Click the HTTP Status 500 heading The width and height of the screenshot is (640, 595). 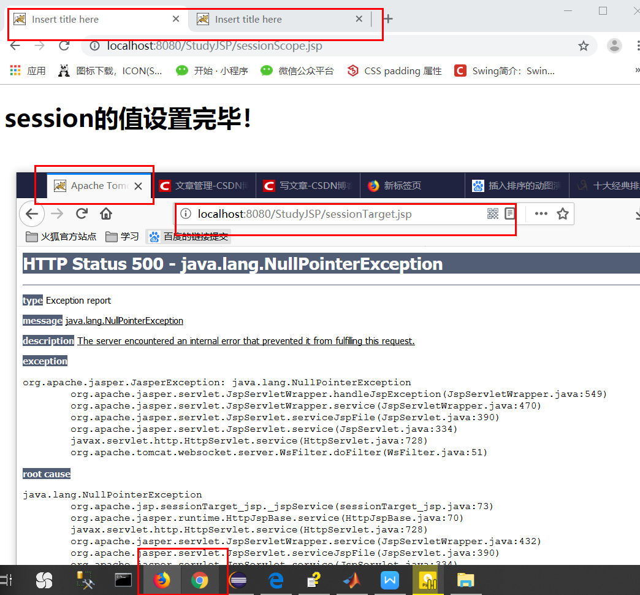coord(233,264)
